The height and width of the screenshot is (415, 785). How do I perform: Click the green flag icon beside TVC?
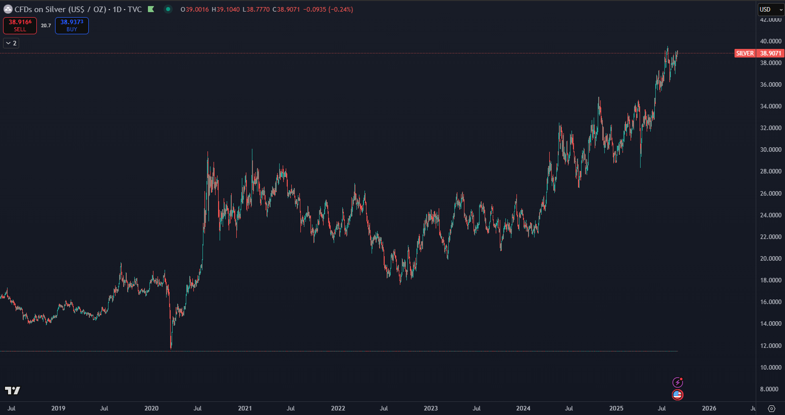pyautogui.click(x=151, y=10)
